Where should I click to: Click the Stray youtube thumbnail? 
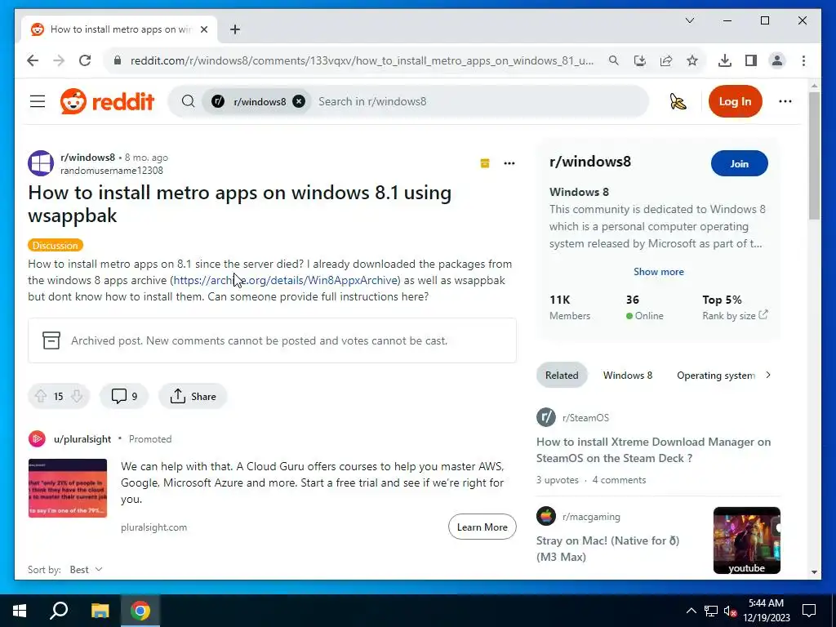746,540
